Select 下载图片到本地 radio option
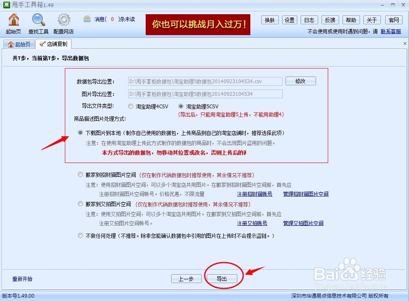Image resolution: width=409 pixels, height=301 pixels. (x=80, y=133)
